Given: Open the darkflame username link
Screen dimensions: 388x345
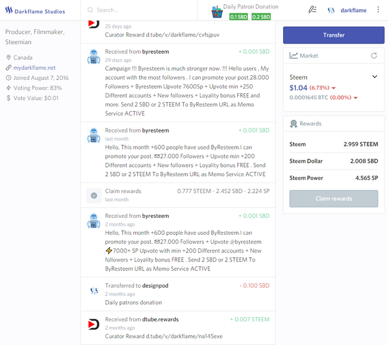Looking at the screenshot, I should [353, 10].
